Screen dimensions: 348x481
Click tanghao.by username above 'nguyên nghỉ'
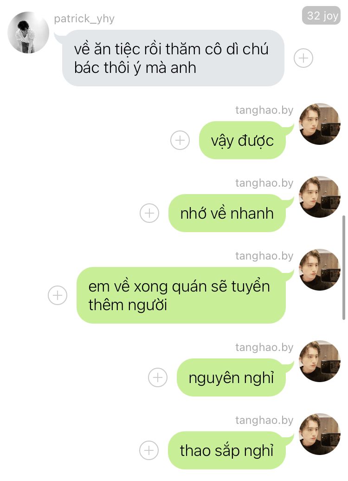pos(264,348)
